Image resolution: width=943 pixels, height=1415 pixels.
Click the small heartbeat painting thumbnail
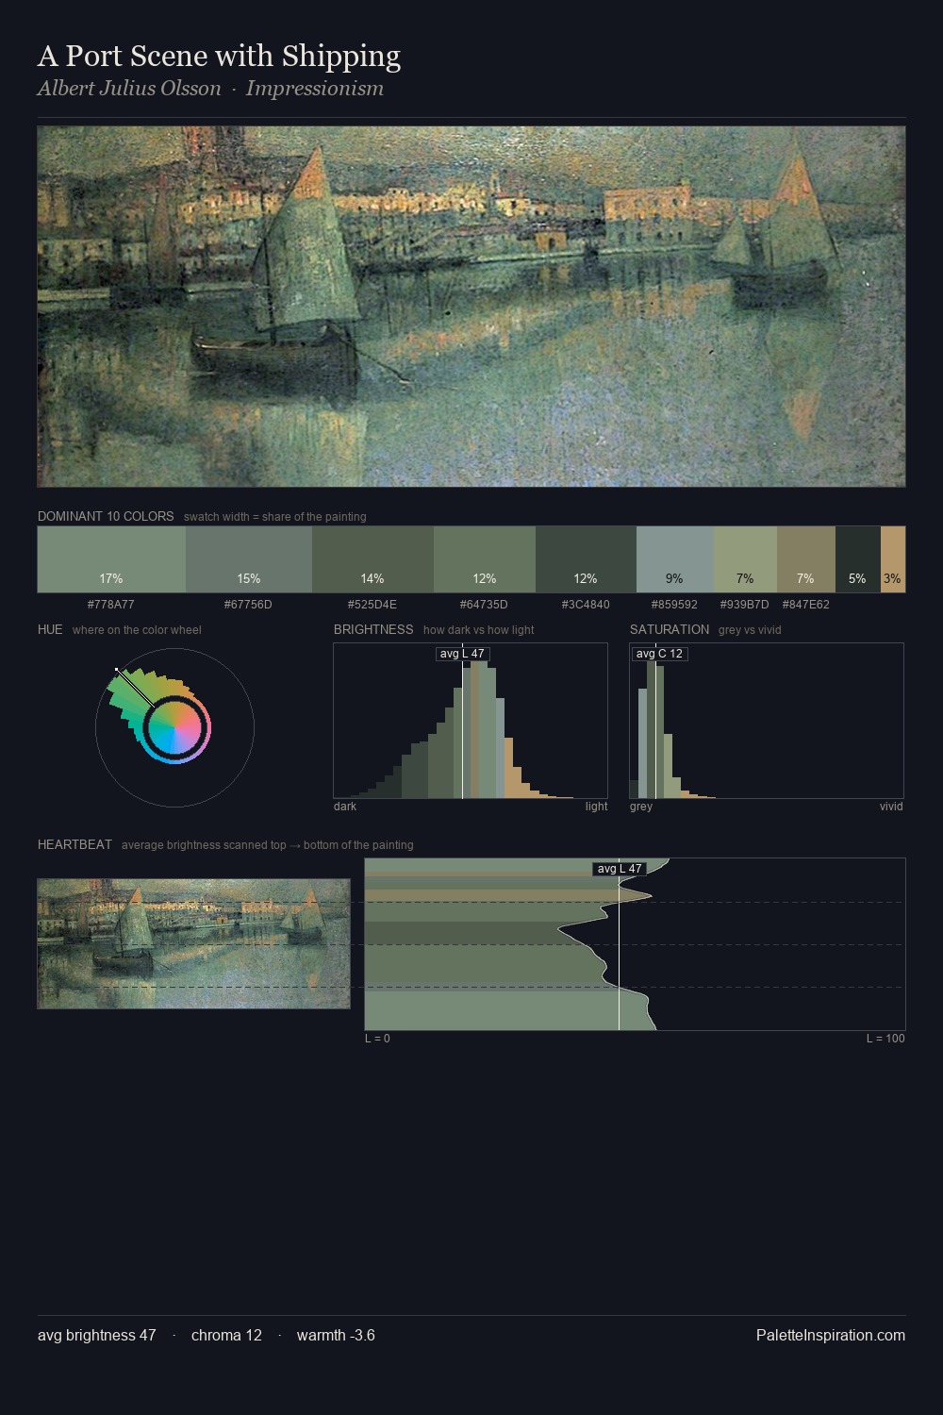(193, 943)
